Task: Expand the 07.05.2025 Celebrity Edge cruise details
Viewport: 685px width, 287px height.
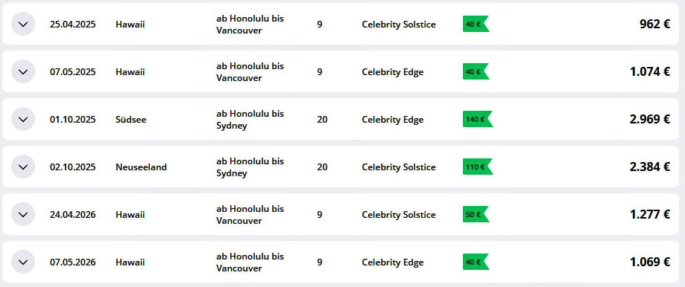Action: 23,71
